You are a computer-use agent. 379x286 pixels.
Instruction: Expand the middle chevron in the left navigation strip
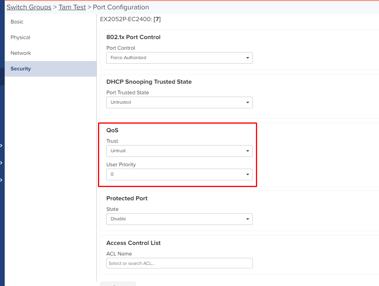pyautogui.click(x=2, y=163)
